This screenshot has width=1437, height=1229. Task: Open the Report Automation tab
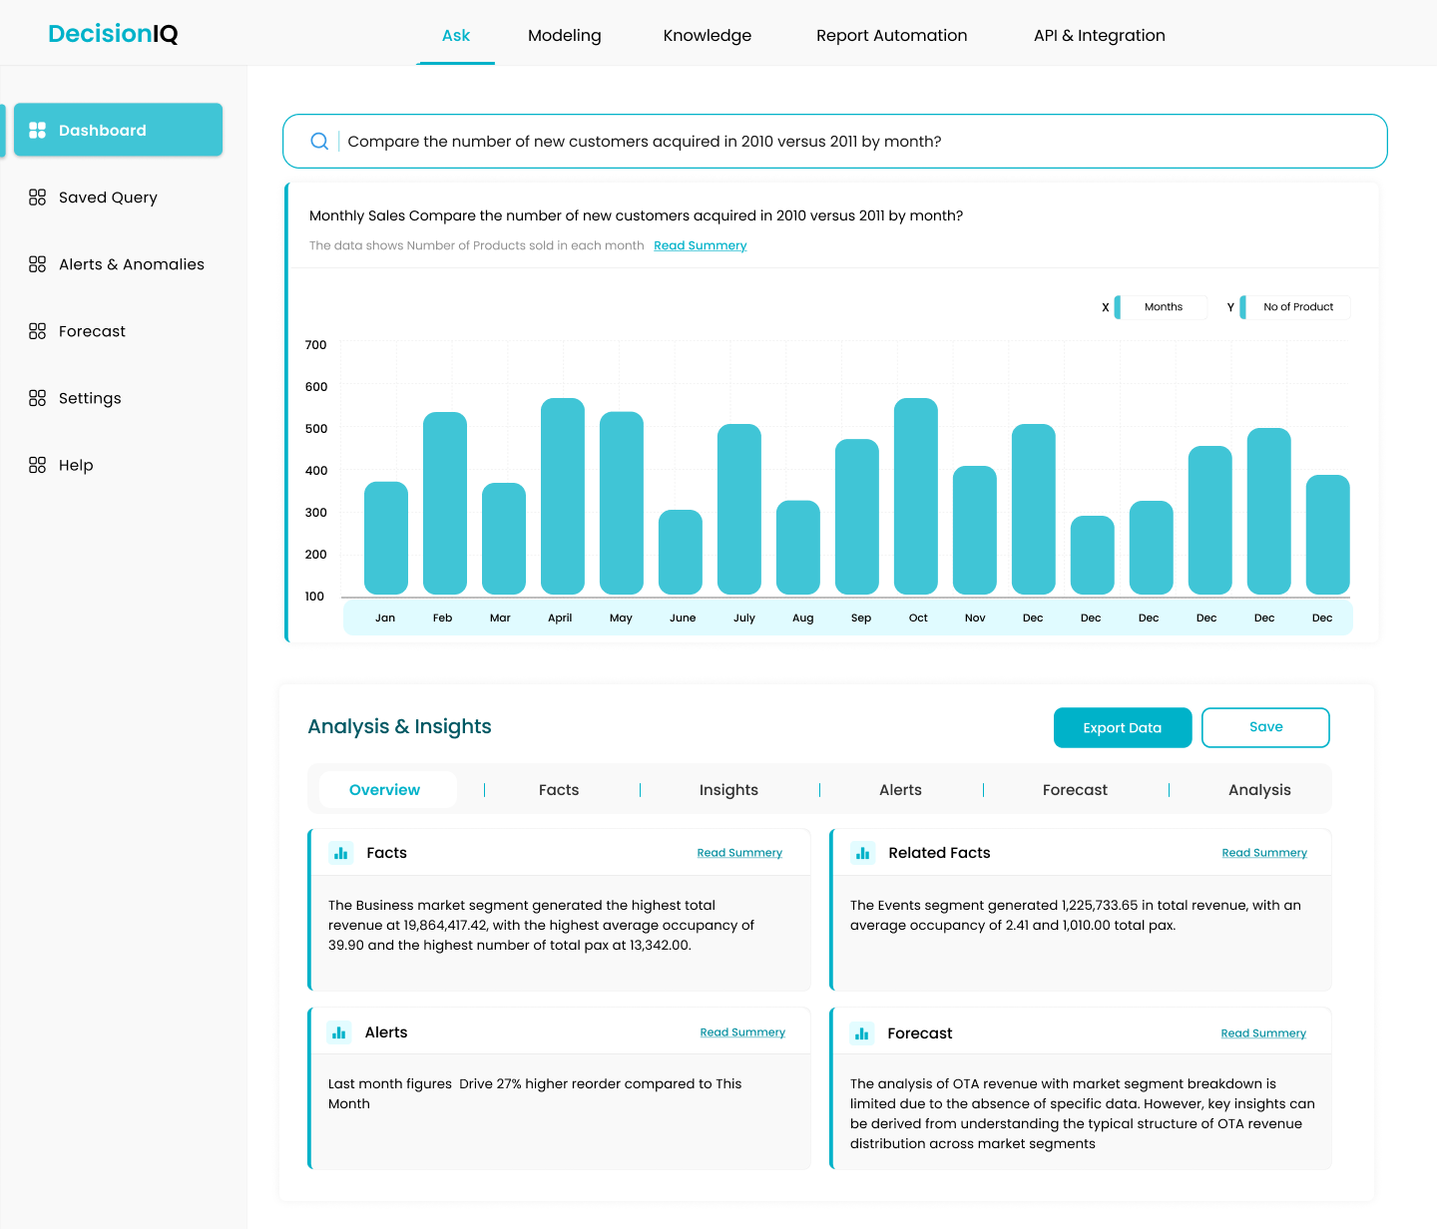(x=891, y=36)
